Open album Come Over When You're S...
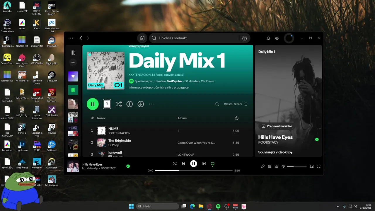Screen dimensions: 375x211 click(196, 143)
